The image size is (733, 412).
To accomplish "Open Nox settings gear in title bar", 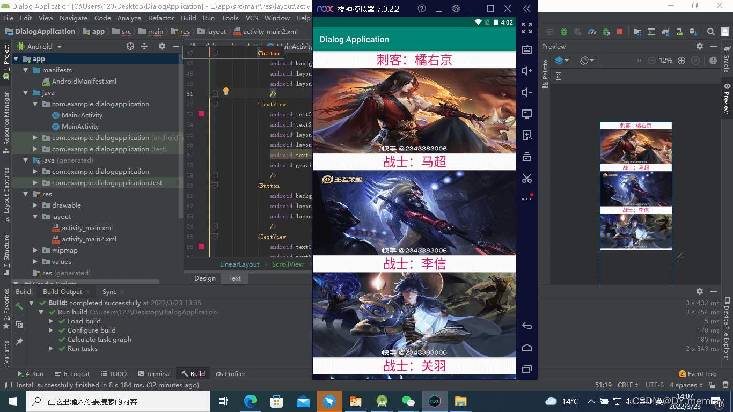I will coord(456,9).
